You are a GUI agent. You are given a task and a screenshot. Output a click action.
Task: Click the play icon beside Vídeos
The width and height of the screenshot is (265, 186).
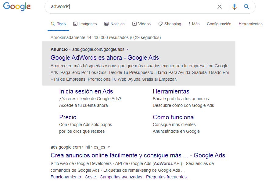point(134,24)
